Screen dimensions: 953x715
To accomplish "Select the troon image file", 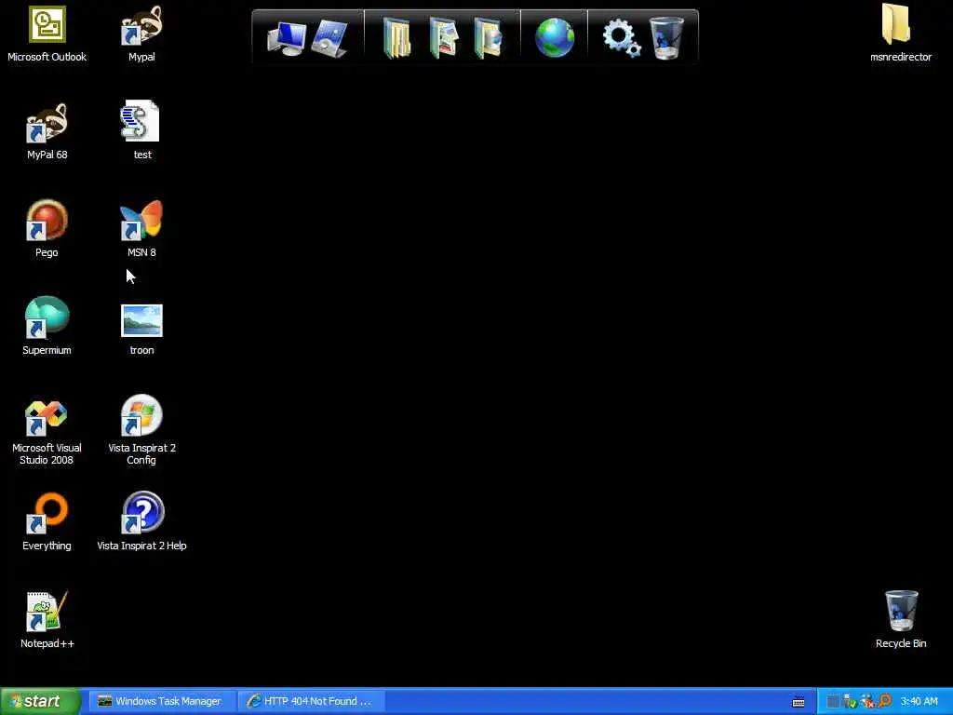I will [x=141, y=320].
